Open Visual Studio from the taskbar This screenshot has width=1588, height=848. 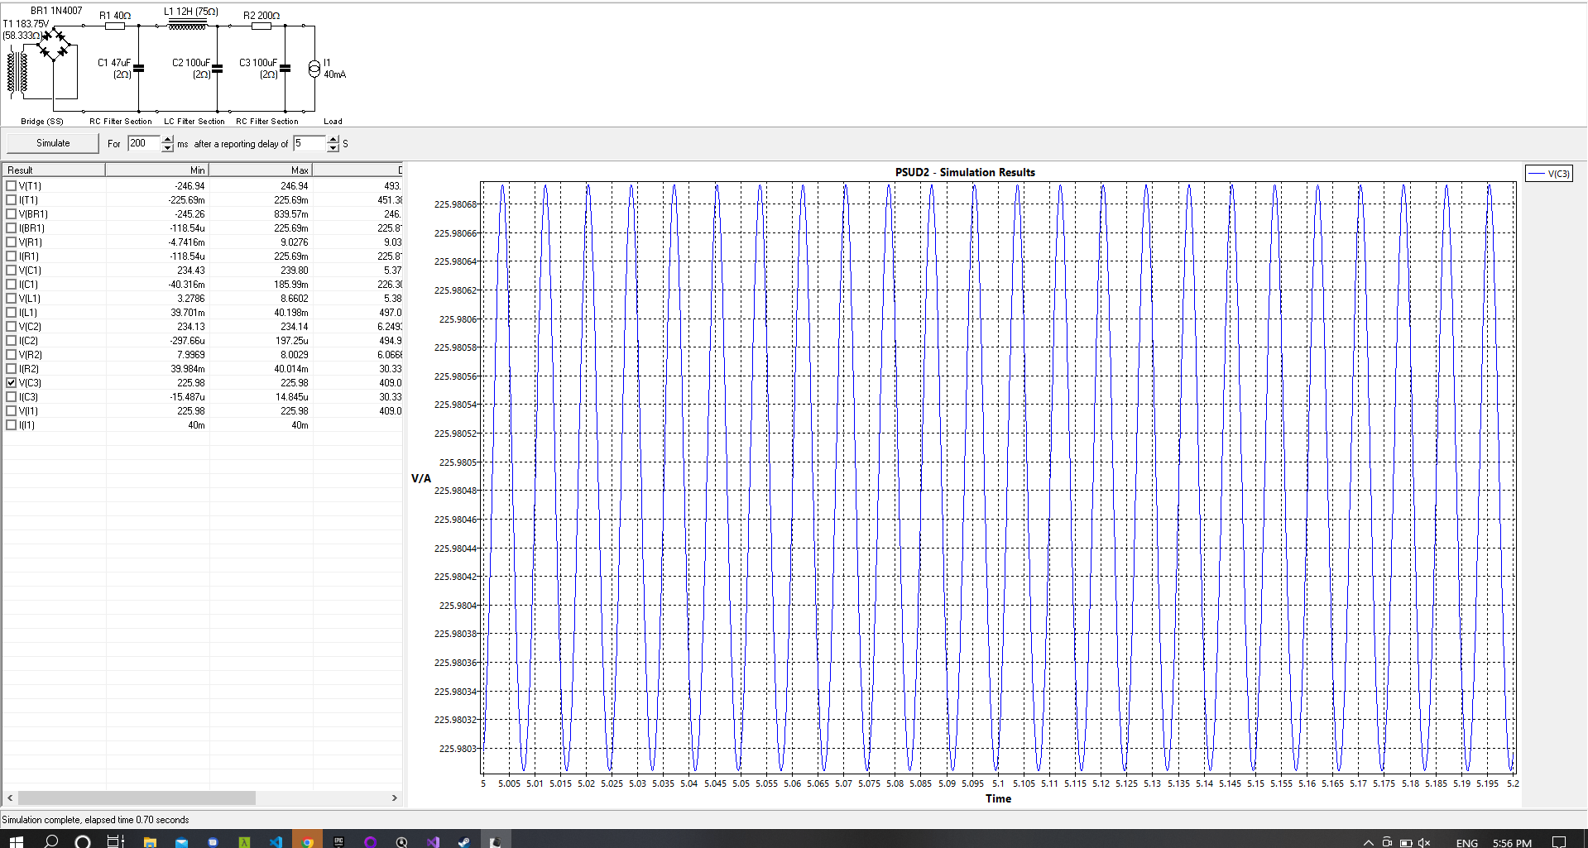[433, 842]
